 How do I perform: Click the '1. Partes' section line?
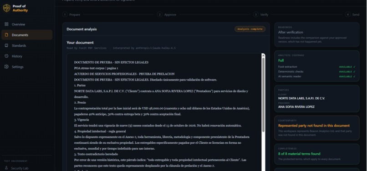click(80, 85)
